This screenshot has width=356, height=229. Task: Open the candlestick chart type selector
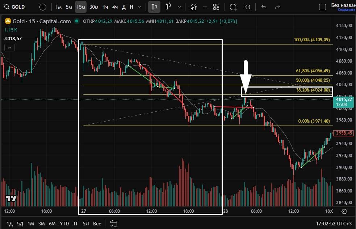pos(155,7)
